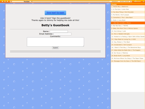Play Bye Bye Bye // *NSYNC
This screenshot has width=145, height=109.
tap(128, 26)
